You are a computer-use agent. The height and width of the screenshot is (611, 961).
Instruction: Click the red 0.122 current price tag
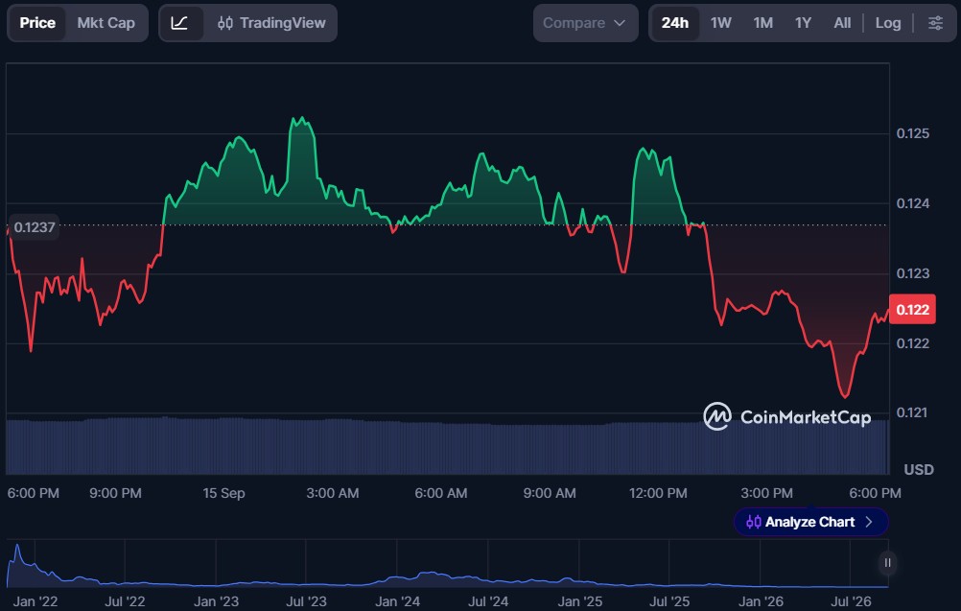[x=912, y=310]
